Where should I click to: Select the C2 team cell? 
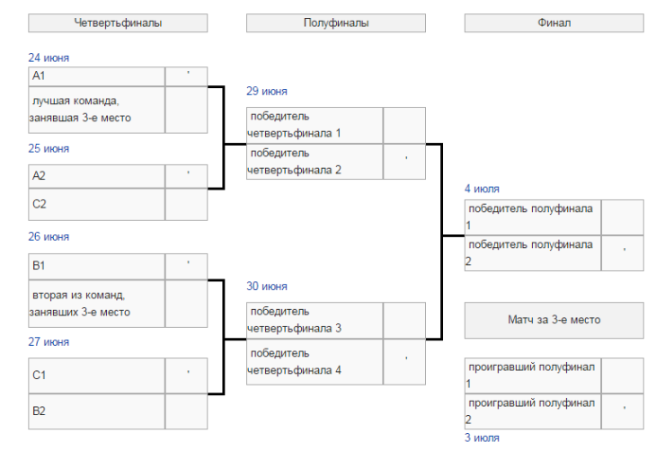tap(96, 204)
